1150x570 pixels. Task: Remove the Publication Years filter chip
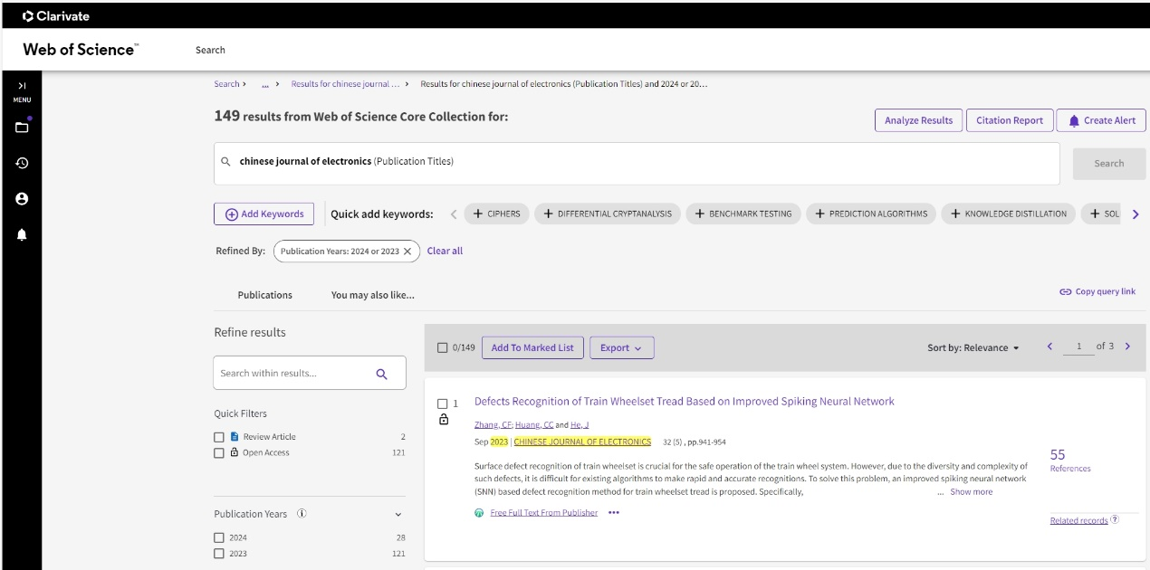click(407, 252)
